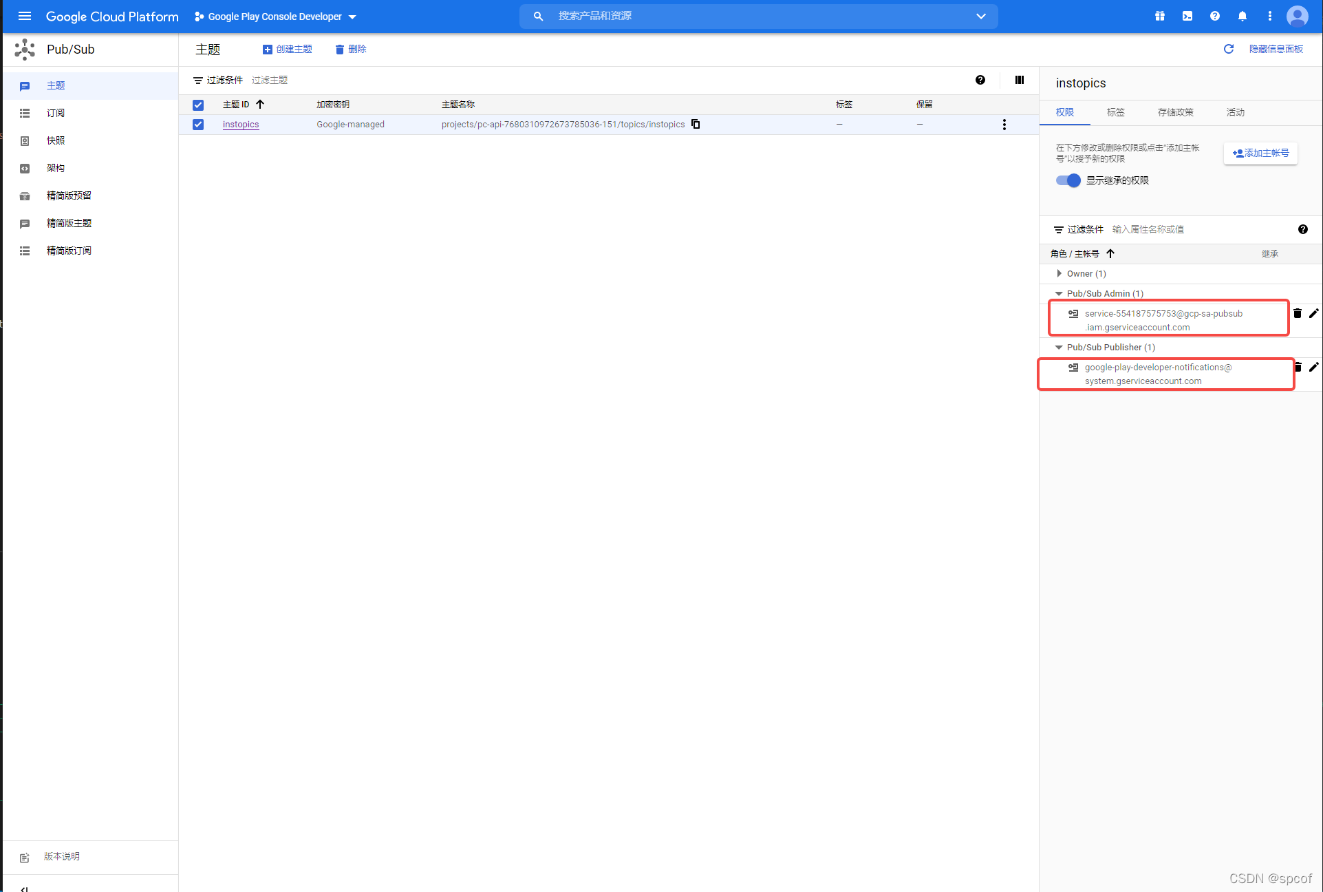This screenshot has height=892, width=1323.
Task: Toggle the select-all header checkbox
Action: point(198,105)
